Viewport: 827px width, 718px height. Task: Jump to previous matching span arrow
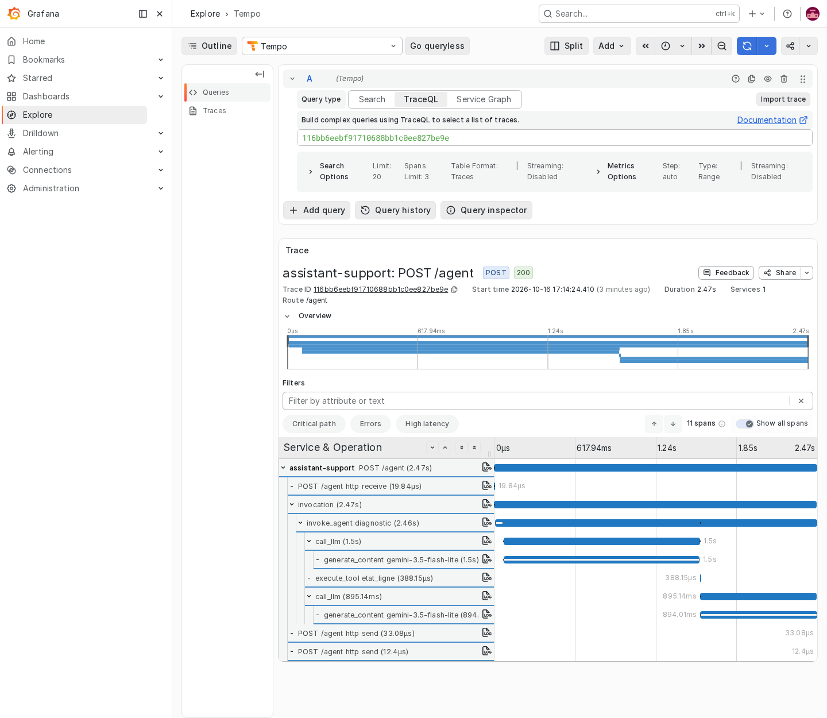click(x=654, y=424)
